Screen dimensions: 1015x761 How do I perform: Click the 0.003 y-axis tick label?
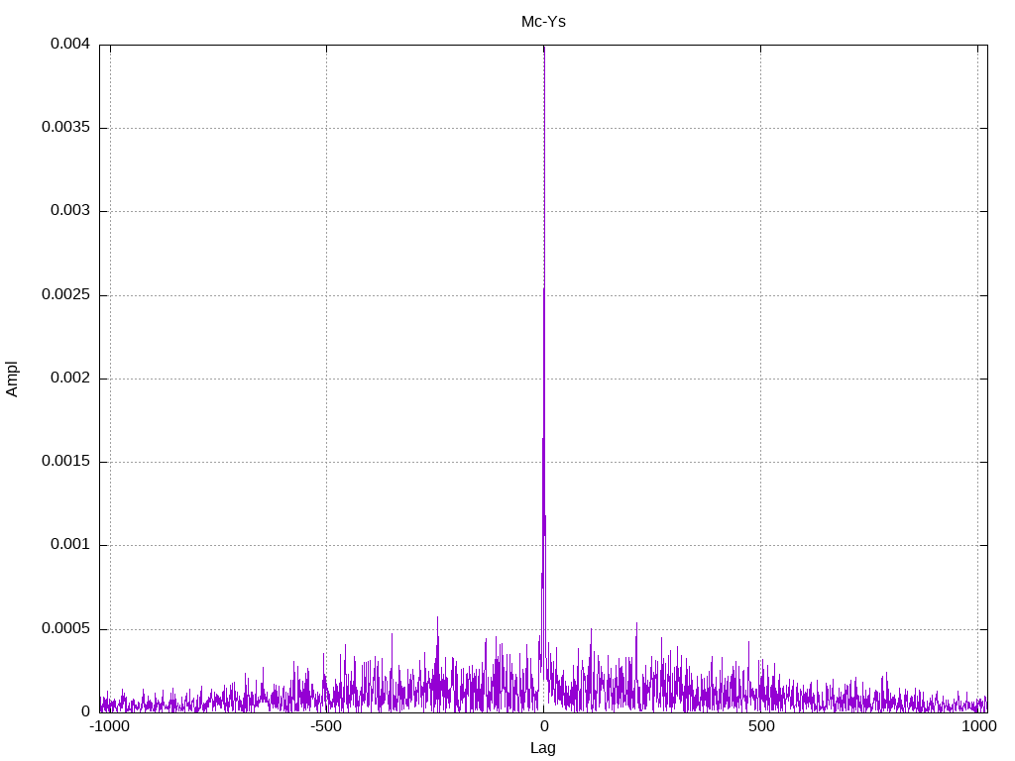click(x=70, y=210)
